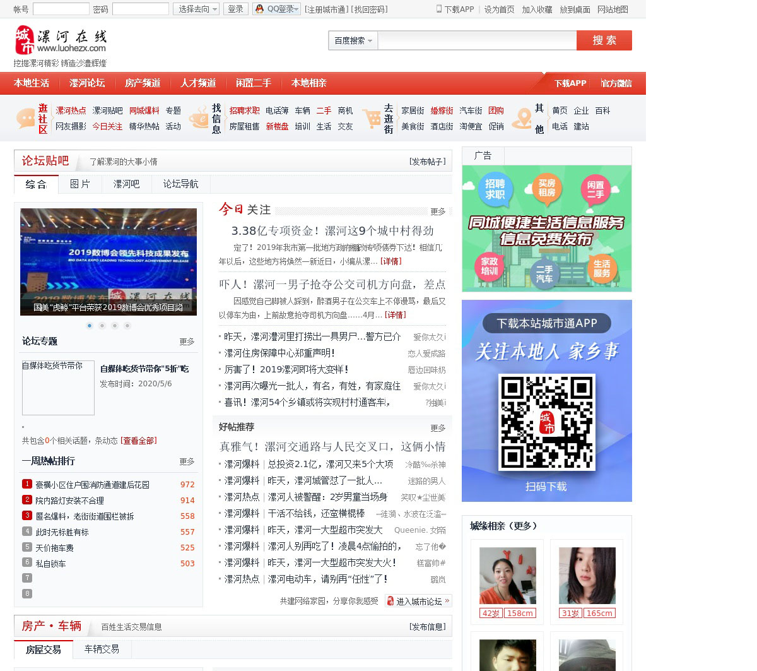Click the QQ登录 penguin icon
This screenshot has height=671, width=757.
click(259, 9)
